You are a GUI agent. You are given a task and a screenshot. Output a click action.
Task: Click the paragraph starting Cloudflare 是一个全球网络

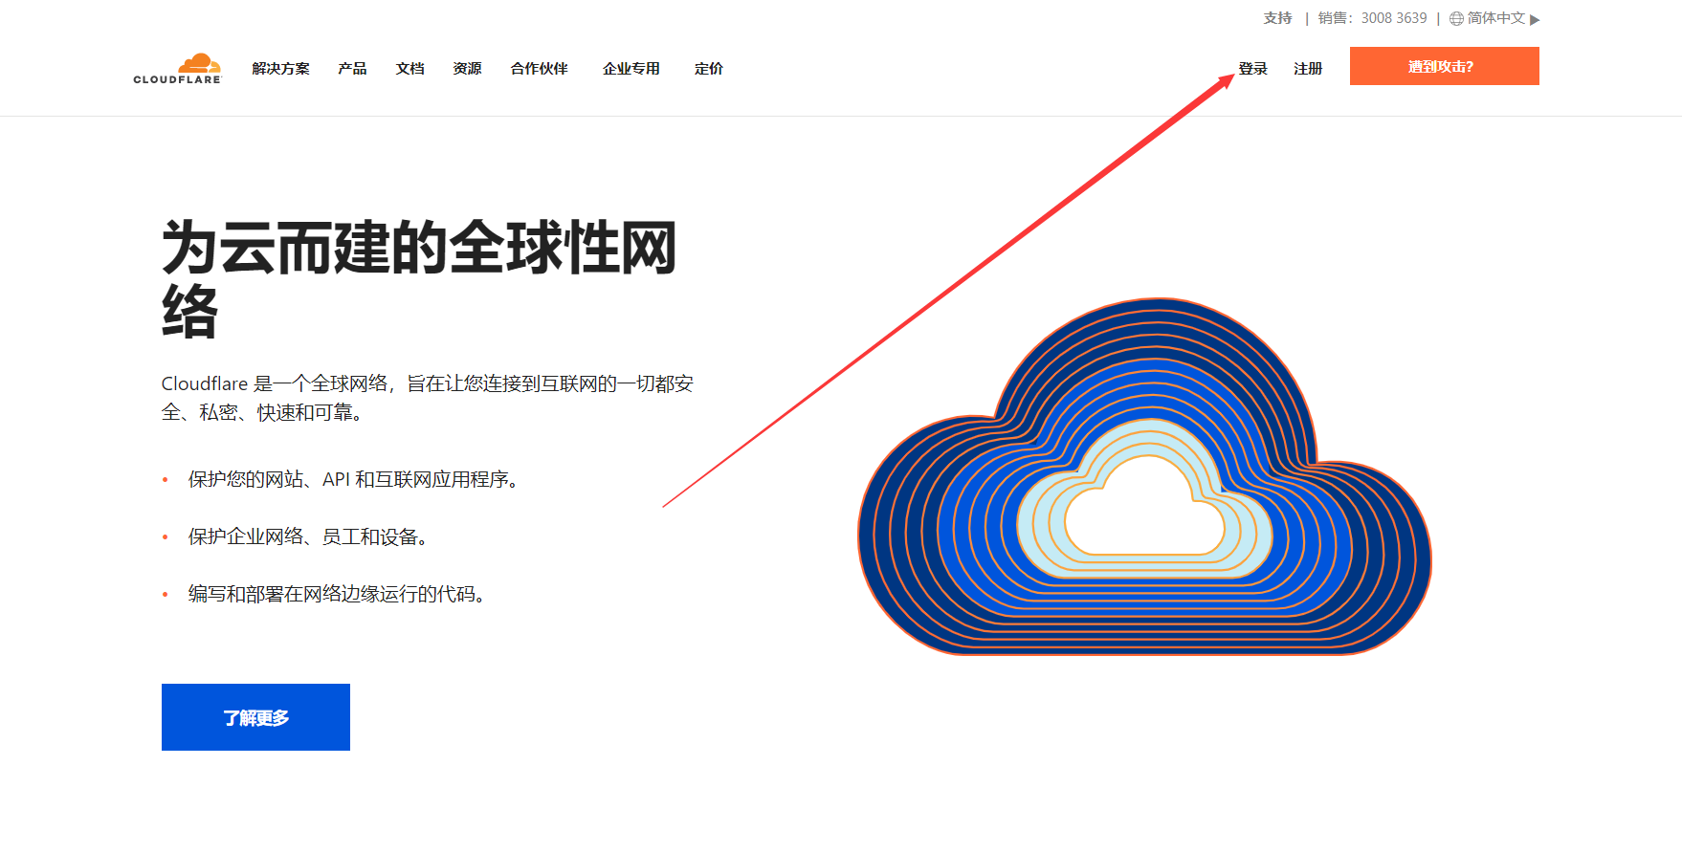click(x=427, y=398)
